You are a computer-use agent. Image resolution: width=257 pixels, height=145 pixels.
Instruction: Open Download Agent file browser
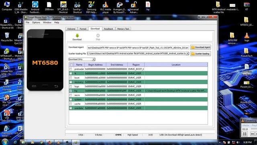(201, 48)
